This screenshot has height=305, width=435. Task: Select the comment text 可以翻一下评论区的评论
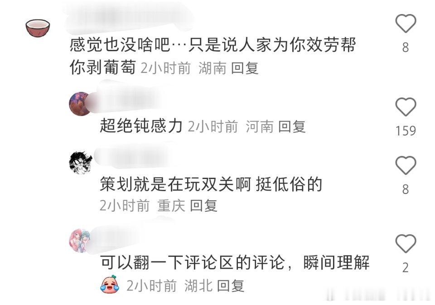pyautogui.click(x=192, y=262)
